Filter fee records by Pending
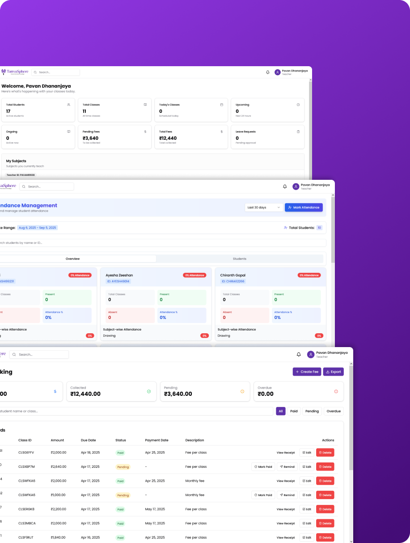Image resolution: width=410 pixels, height=543 pixels. [312, 411]
